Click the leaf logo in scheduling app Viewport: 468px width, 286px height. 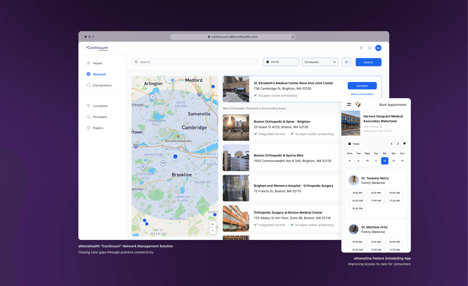tap(358, 104)
